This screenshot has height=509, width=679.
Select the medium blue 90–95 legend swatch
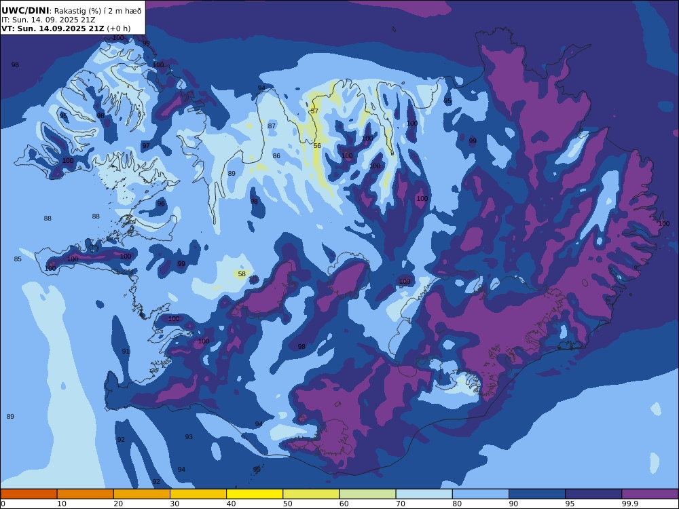click(x=537, y=494)
